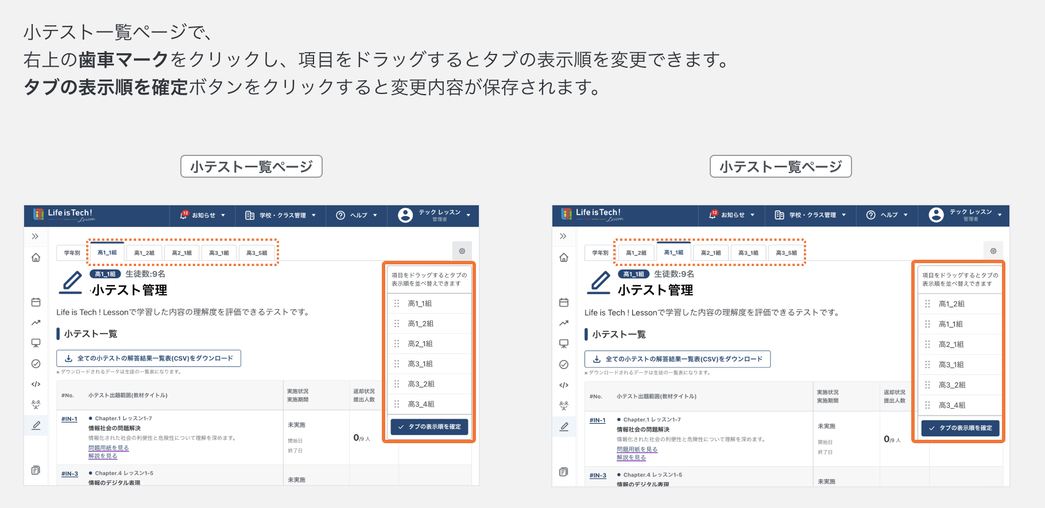Open the calendar sidebar icon in right screenshot
The height and width of the screenshot is (508, 1045).
point(564,302)
